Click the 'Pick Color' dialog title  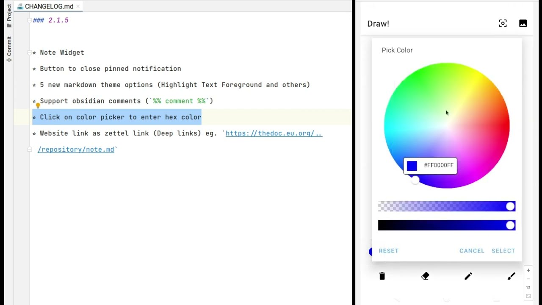pyautogui.click(x=397, y=50)
